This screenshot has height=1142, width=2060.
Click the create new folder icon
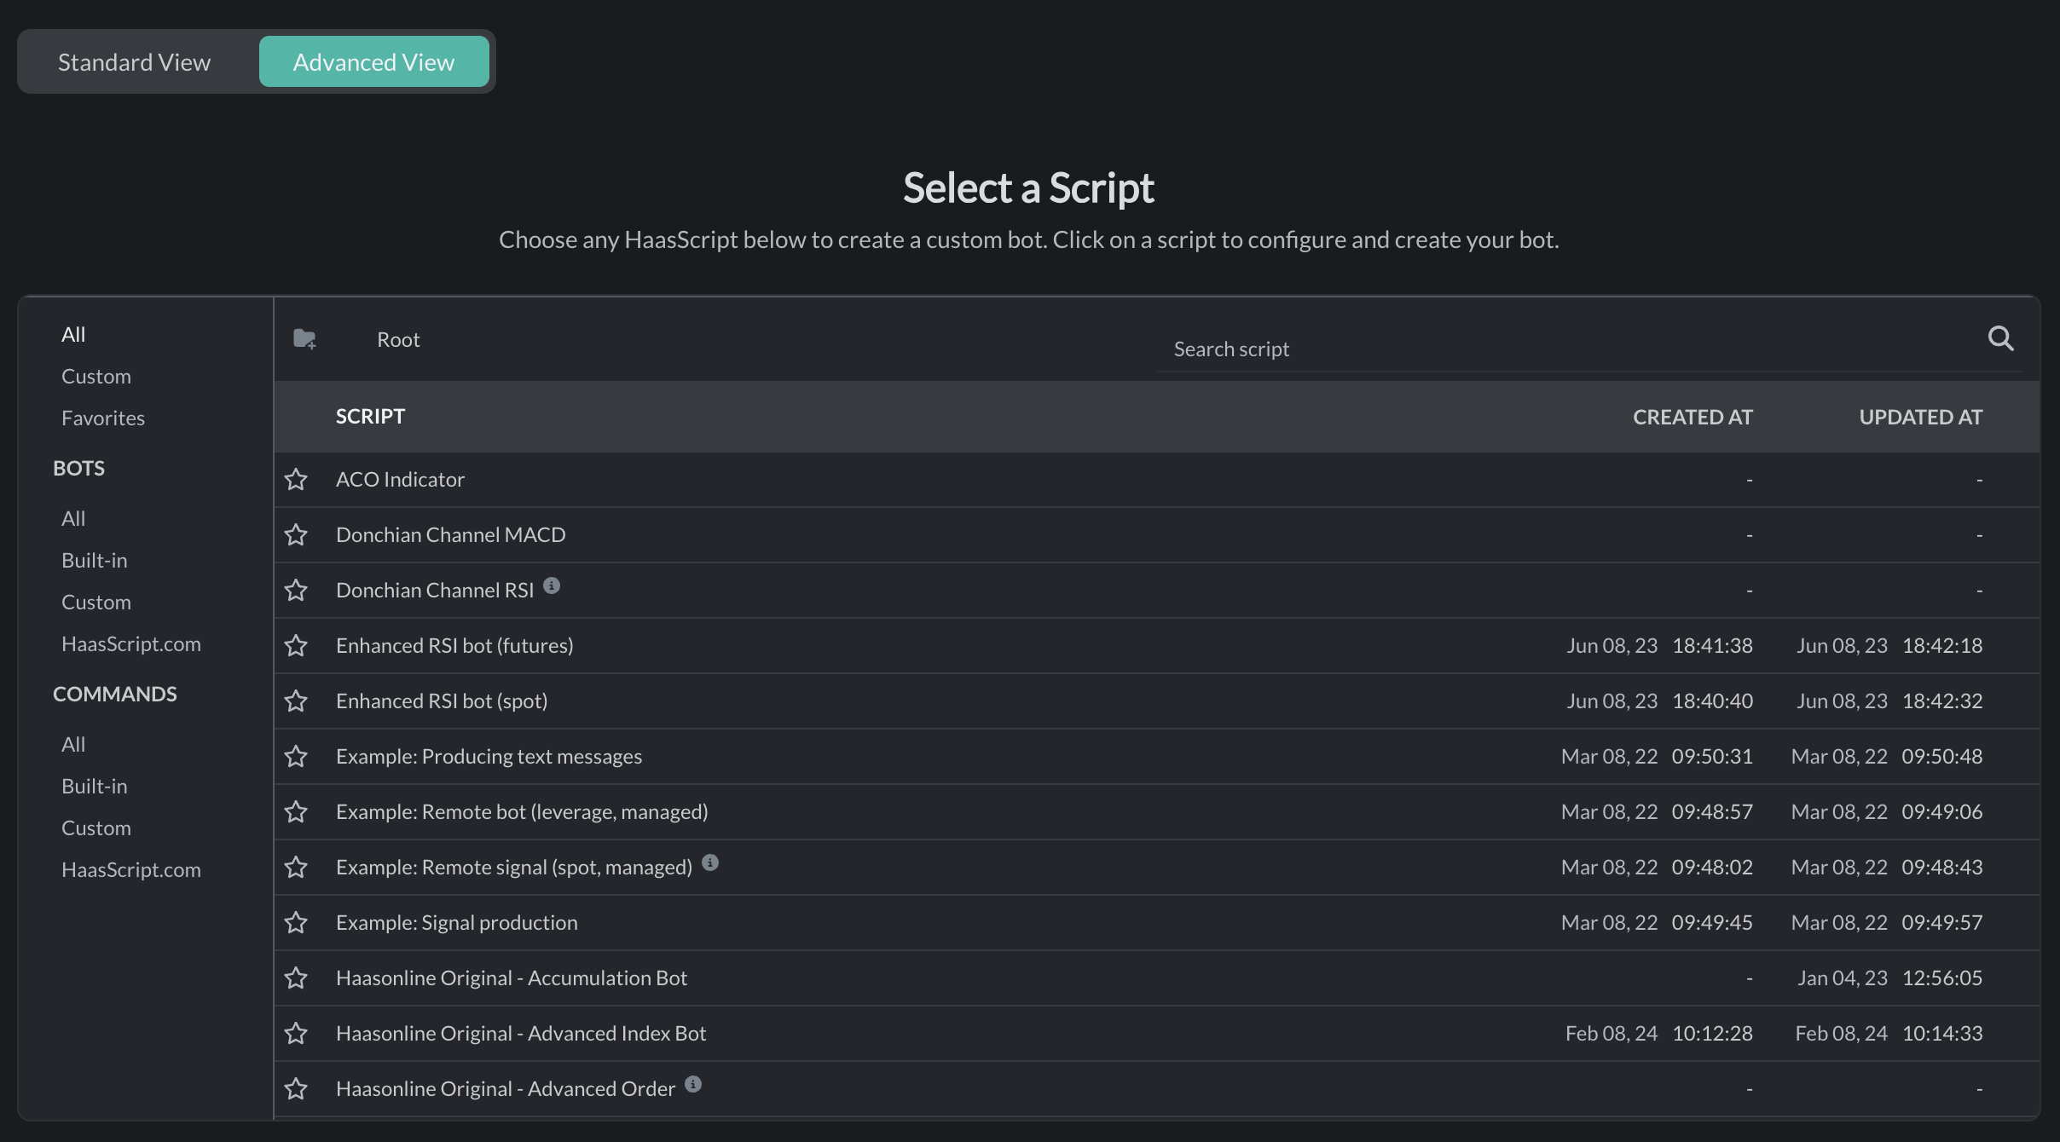coord(304,338)
